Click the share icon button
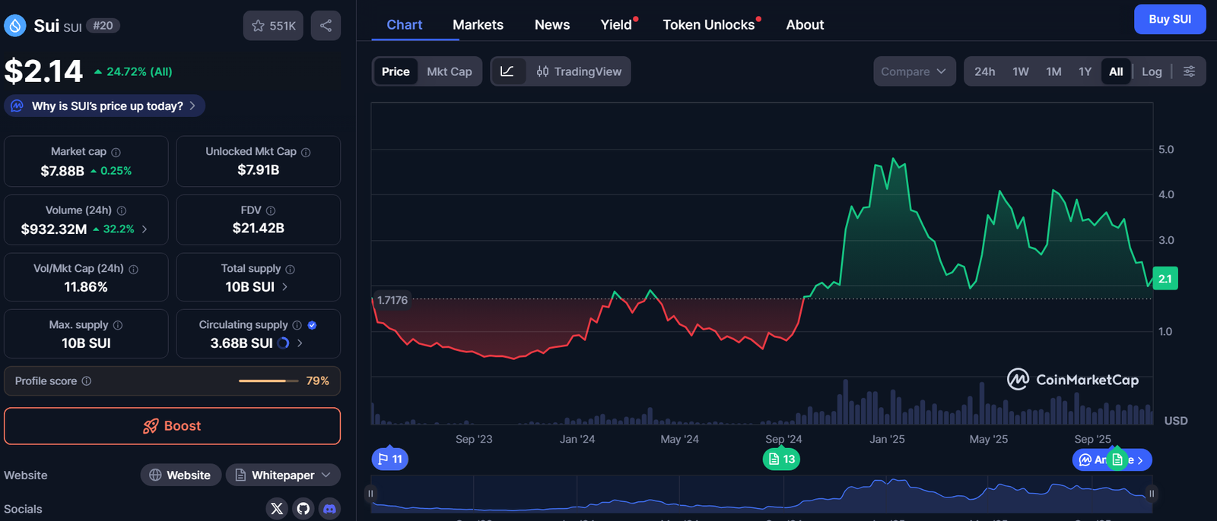 pos(326,26)
